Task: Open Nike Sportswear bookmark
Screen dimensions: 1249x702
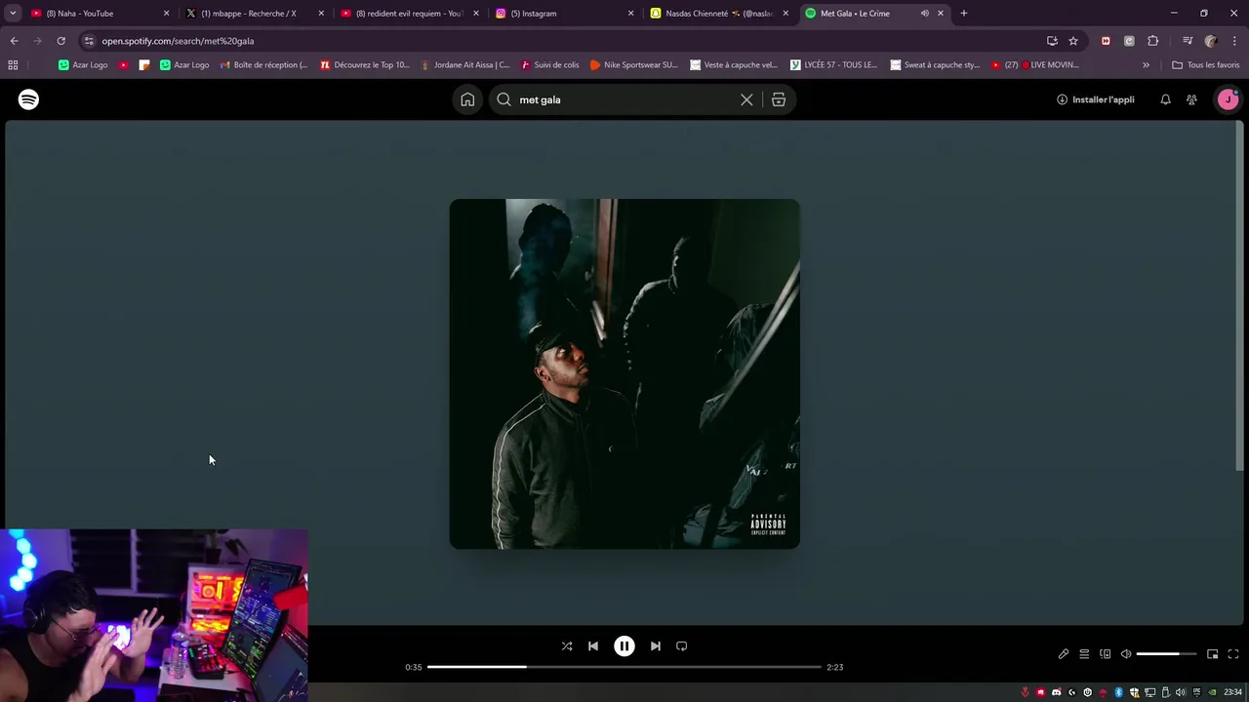Action: [634, 65]
